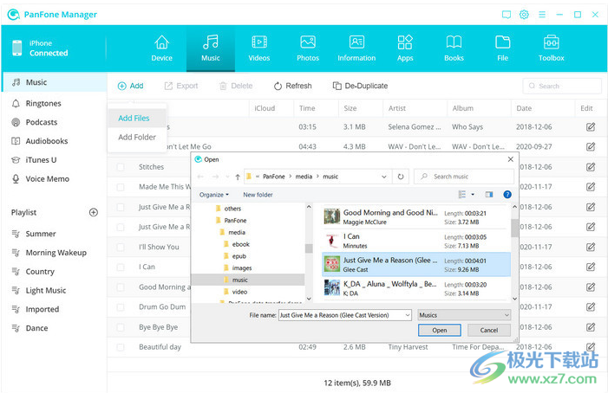Edit the Who Says song row
This screenshot has height=393, width=608.
pos(591,127)
